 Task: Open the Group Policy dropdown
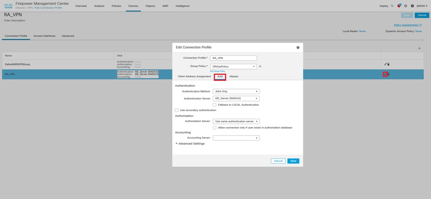tap(233, 66)
